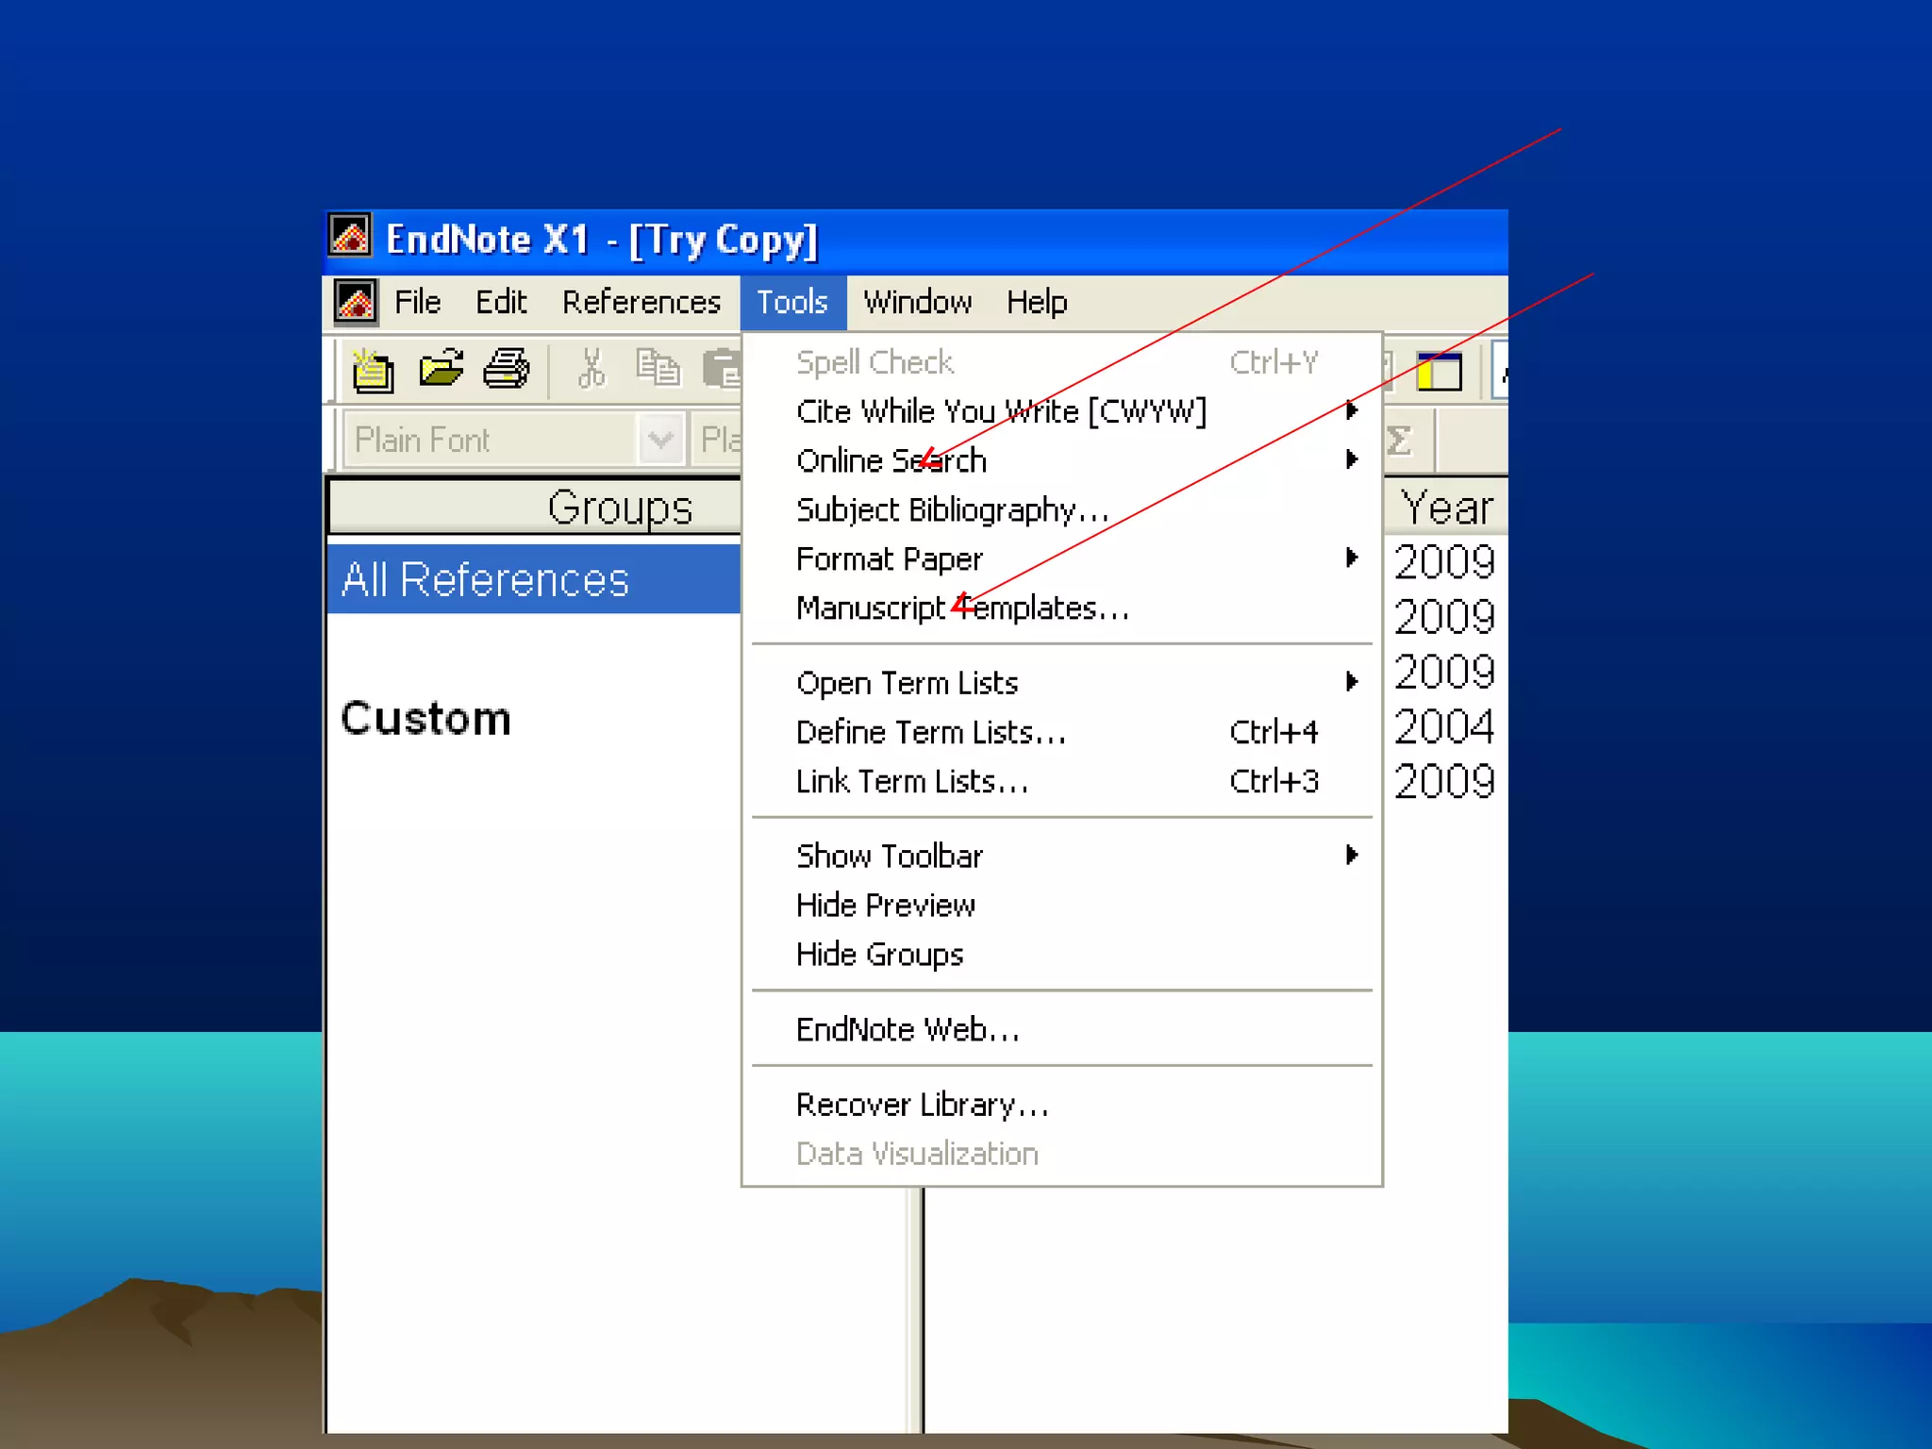Open the Plain Font dropdown
The height and width of the screenshot is (1449, 1932).
click(659, 440)
